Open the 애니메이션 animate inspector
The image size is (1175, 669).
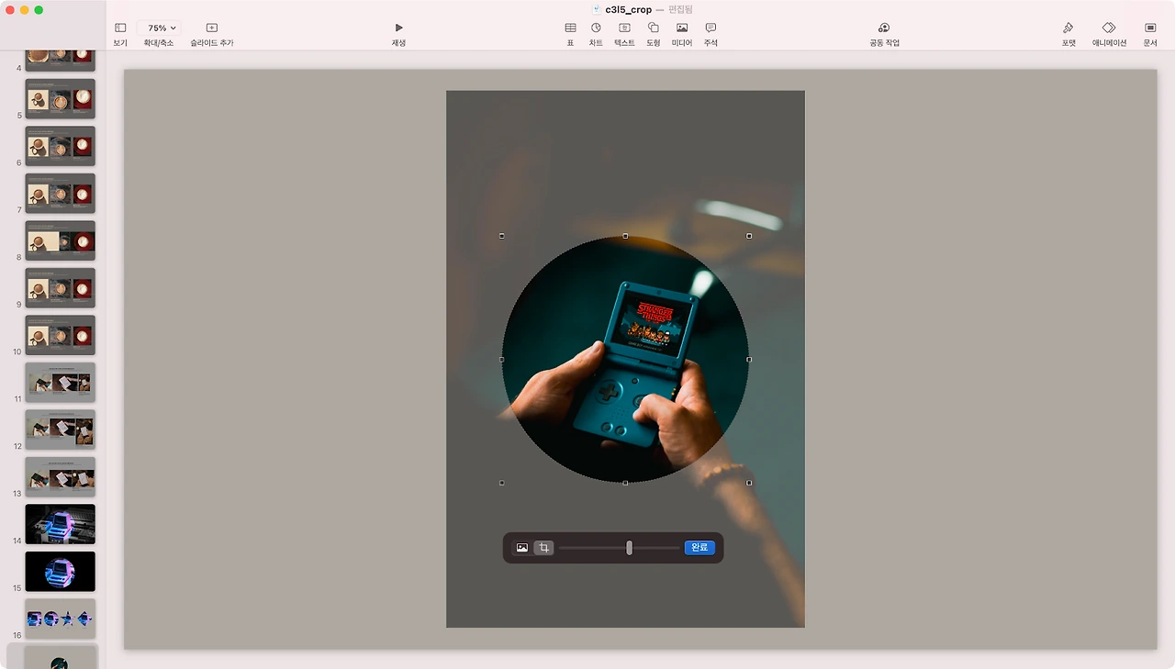click(1109, 28)
